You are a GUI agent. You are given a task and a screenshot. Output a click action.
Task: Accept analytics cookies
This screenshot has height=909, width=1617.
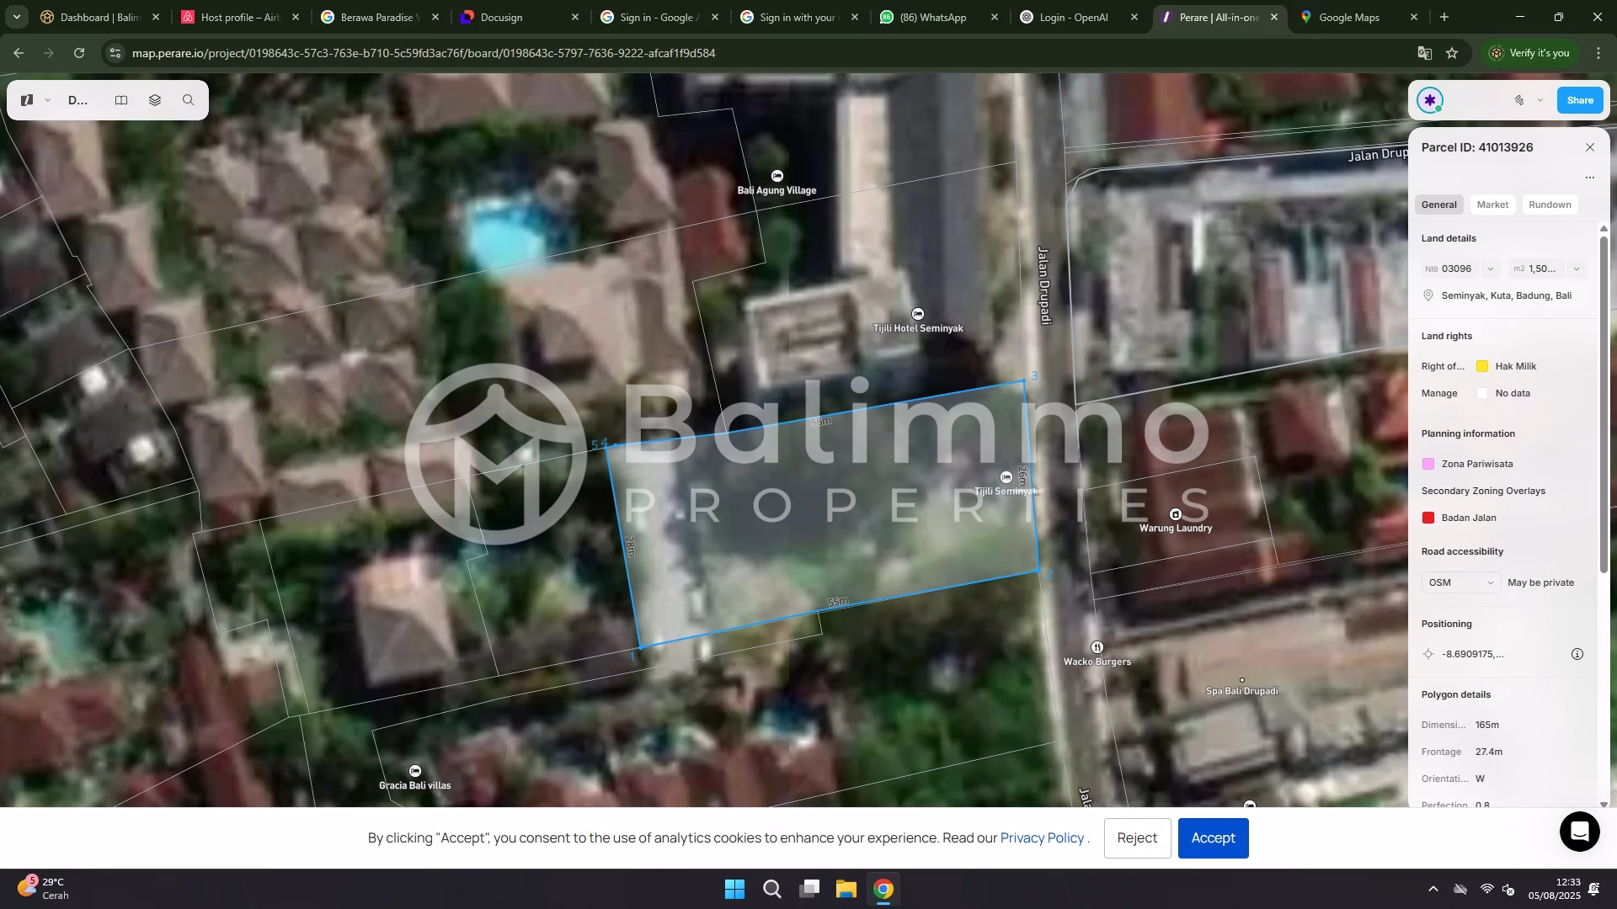point(1213,838)
